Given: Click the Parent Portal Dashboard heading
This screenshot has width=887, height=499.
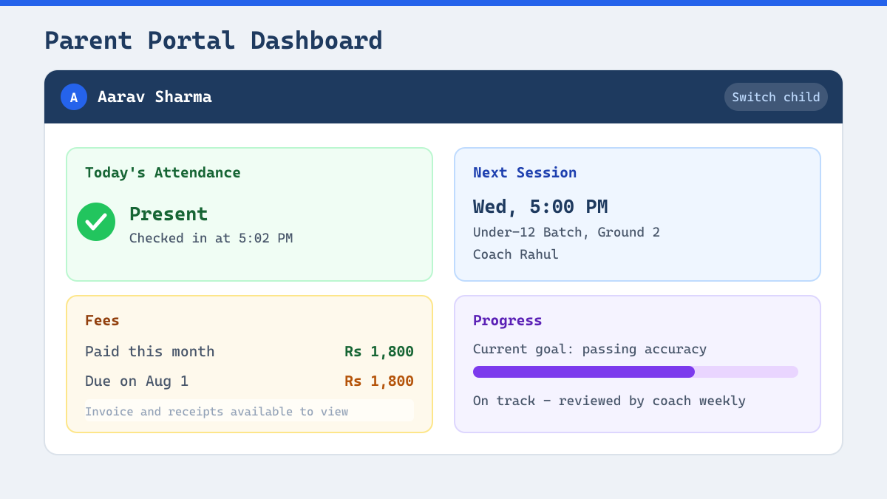Looking at the screenshot, I should click(214, 40).
